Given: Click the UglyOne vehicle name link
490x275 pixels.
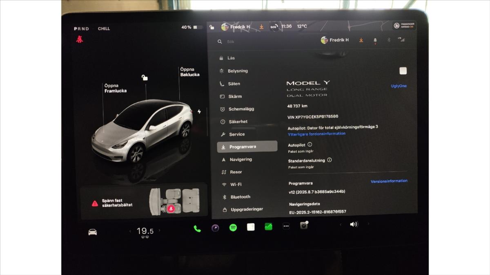Looking at the screenshot, I should [399, 86].
